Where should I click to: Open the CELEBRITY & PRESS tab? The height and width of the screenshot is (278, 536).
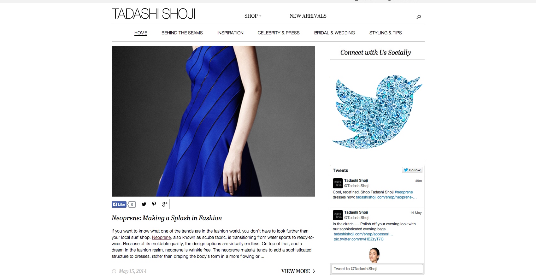click(279, 33)
